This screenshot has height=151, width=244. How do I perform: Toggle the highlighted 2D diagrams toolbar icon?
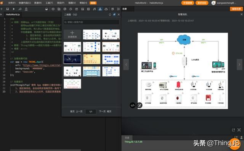point(100,9)
